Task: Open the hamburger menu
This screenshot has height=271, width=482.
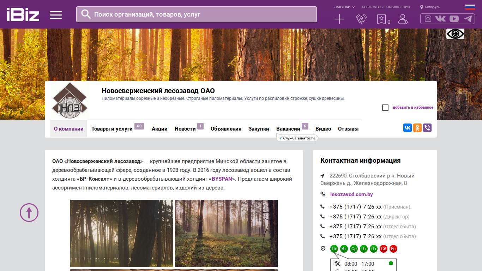Action: [x=56, y=15]
